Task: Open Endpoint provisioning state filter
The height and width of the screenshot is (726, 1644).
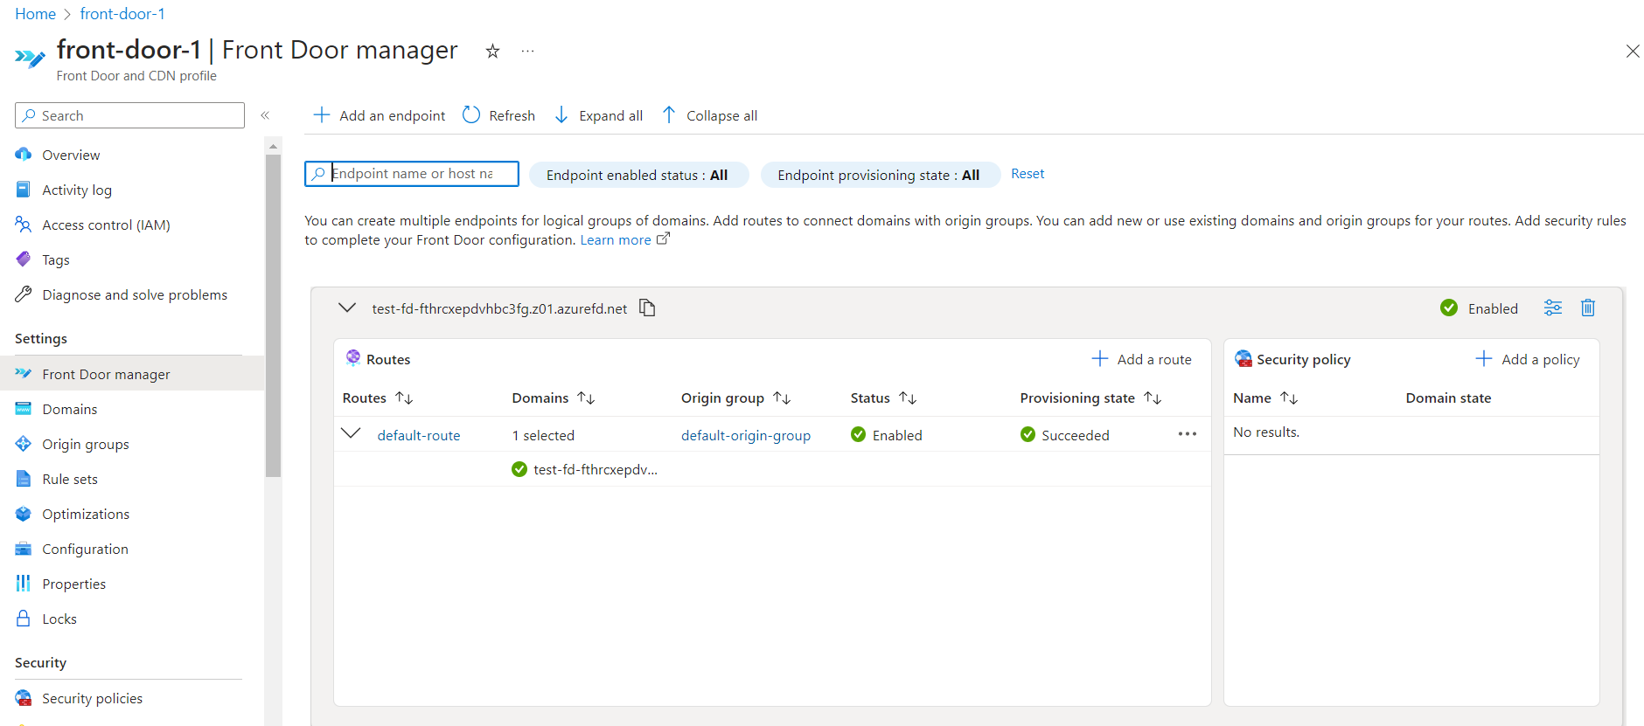Action: coord(881,175)
